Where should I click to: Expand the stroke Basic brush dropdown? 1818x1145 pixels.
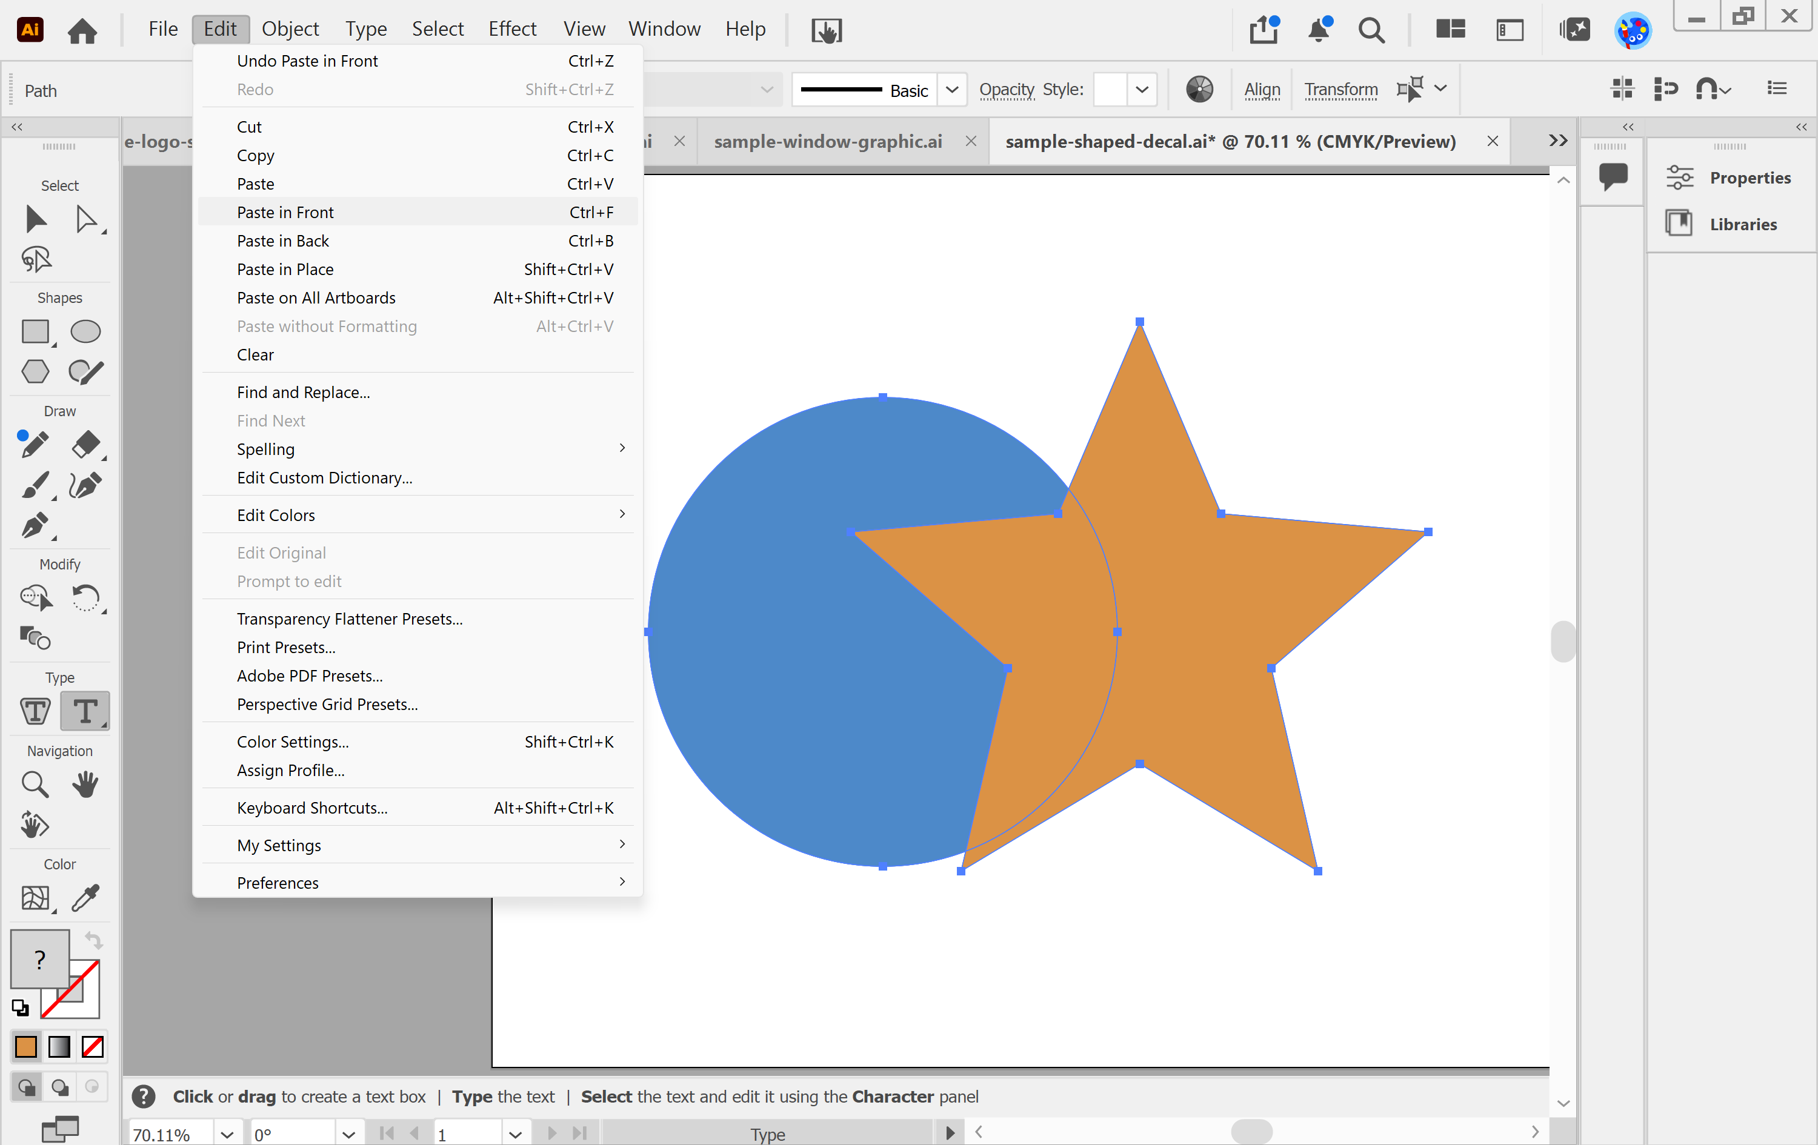pos(952,90)
